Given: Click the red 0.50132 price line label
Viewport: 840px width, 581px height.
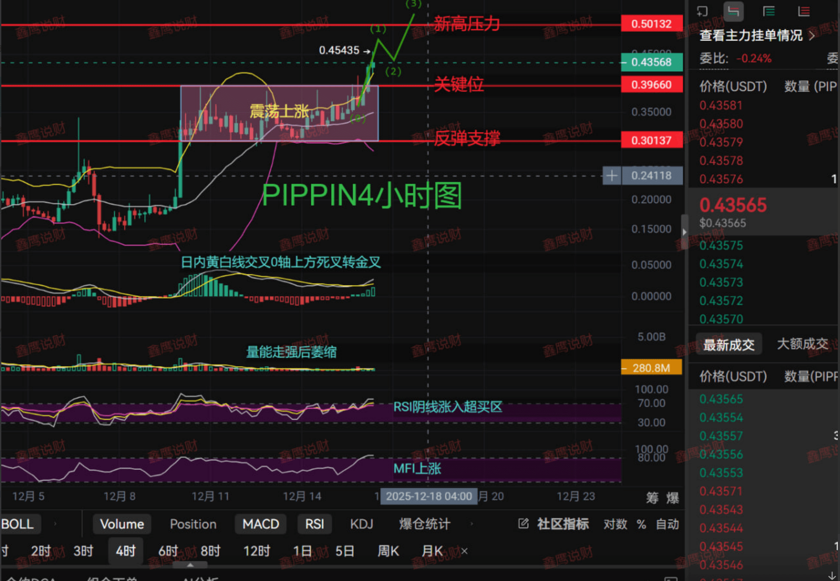Looking at the screenshot, I should point(651,24).
